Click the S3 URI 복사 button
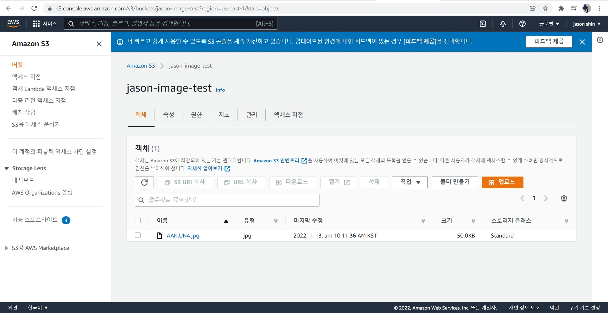 coord(185,182)
